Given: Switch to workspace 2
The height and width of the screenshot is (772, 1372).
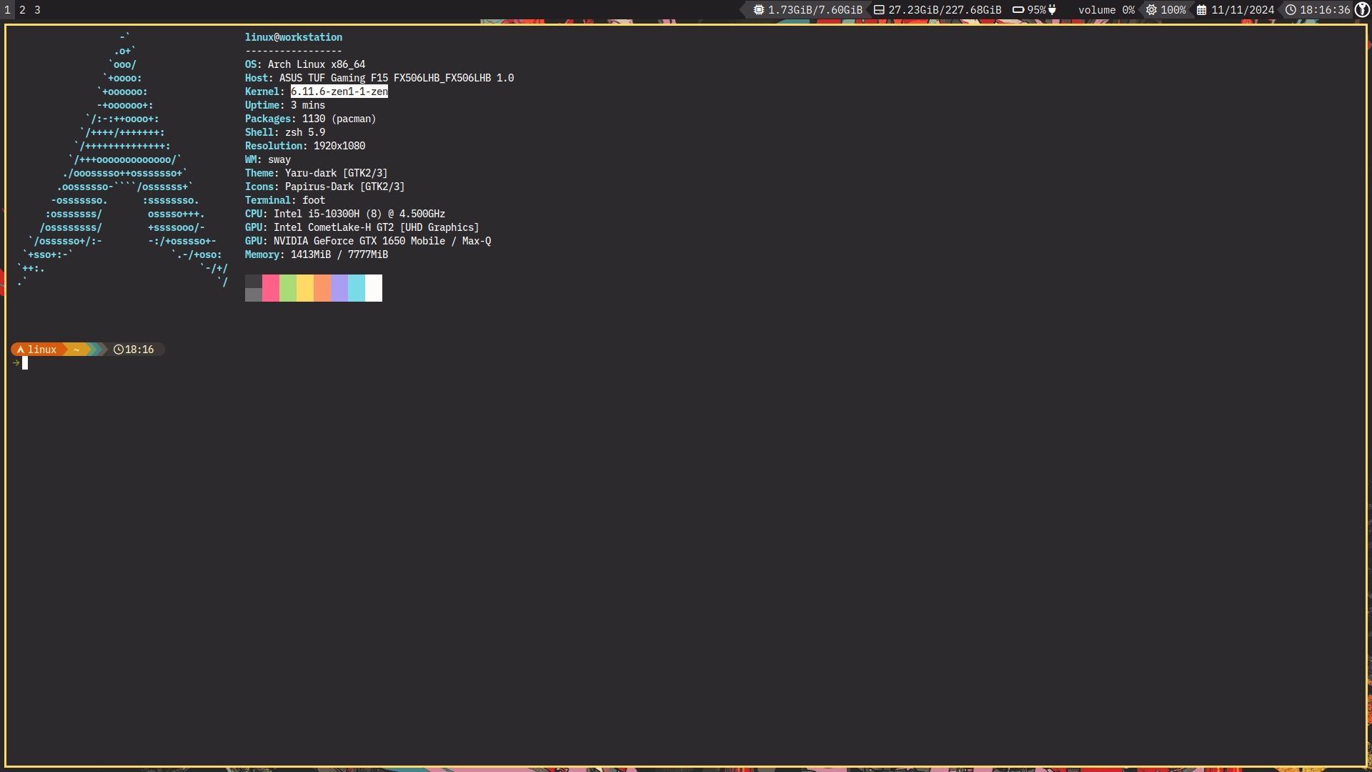Looking at the screenshot, I should tap(22, 10).
